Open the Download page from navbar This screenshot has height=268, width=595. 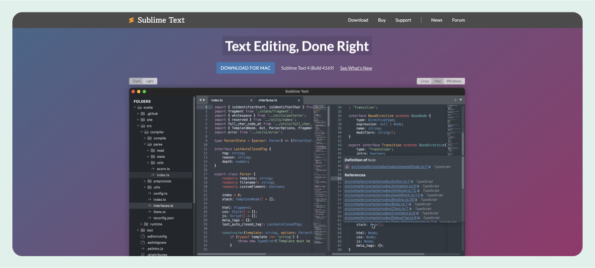click(357, 20)
